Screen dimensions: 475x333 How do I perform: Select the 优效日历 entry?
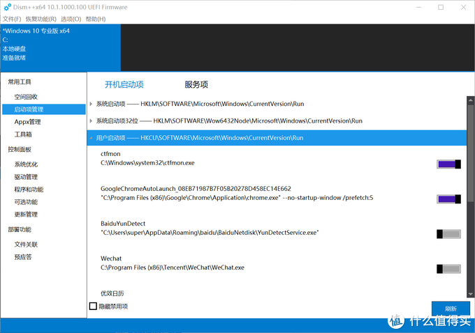point(112,293)
